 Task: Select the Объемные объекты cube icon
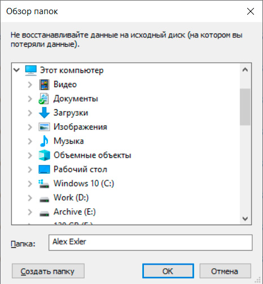click(x=44, y=155)
